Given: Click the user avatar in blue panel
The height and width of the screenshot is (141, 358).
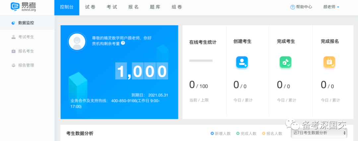Looking at the screenshot, I should [77, 41].
